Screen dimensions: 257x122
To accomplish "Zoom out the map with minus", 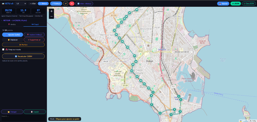I will (51, 16).
